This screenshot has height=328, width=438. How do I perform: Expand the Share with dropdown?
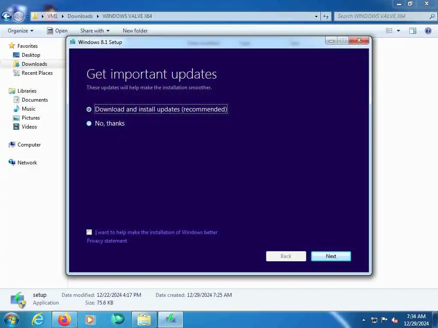tap(95, 31)
